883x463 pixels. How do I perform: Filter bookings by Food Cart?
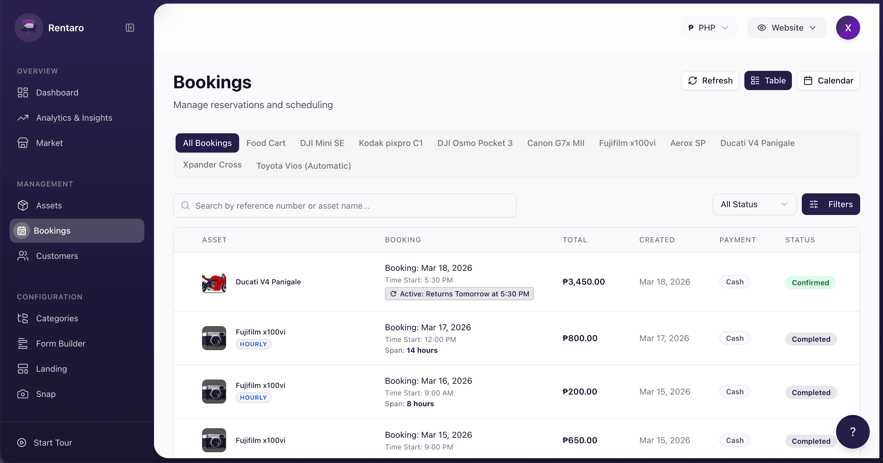pos(266,143)
